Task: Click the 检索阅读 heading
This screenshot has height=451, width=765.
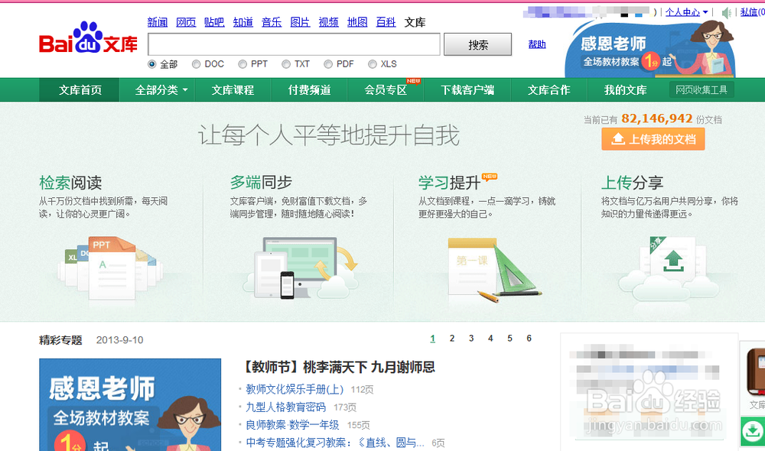Action: click(70, 183)
